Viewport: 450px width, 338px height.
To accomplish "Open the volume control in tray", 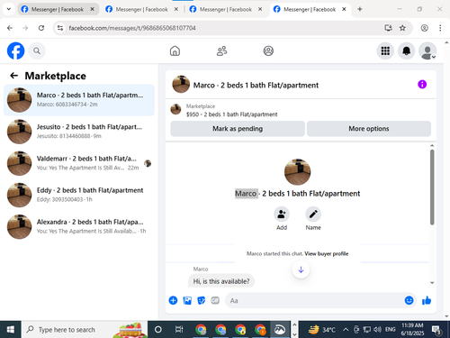I will (377, 330).
